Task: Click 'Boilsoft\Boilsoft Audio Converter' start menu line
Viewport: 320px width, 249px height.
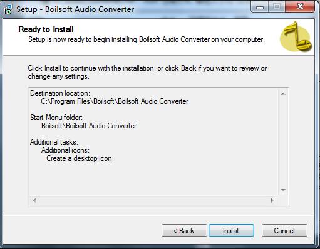Action: point(89,126)
